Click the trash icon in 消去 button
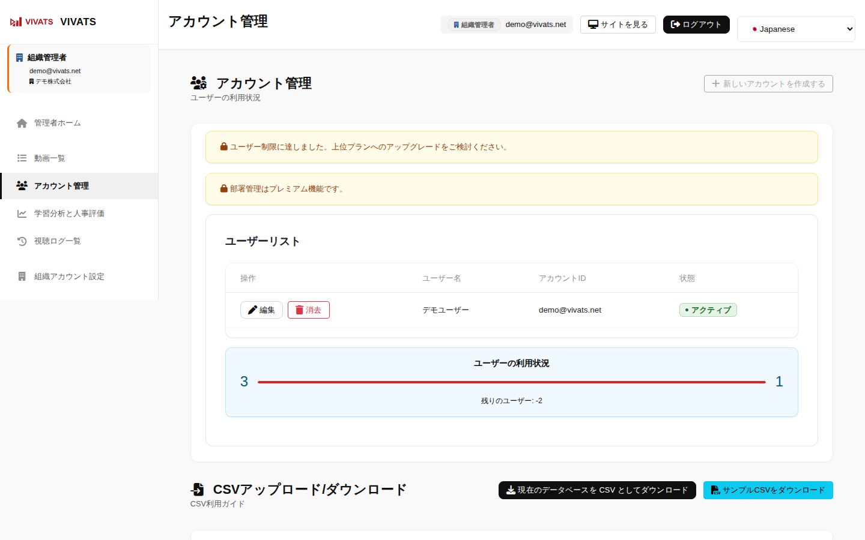The width and height of the screenshot is (865, 540). coord(300,310)
